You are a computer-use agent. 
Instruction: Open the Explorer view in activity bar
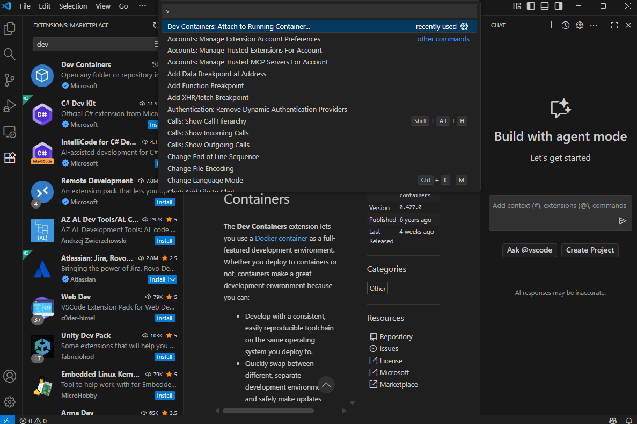pos(9,28)
